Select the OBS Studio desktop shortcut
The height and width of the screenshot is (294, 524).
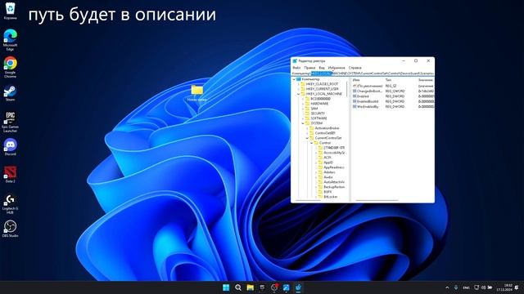(10, 229)
